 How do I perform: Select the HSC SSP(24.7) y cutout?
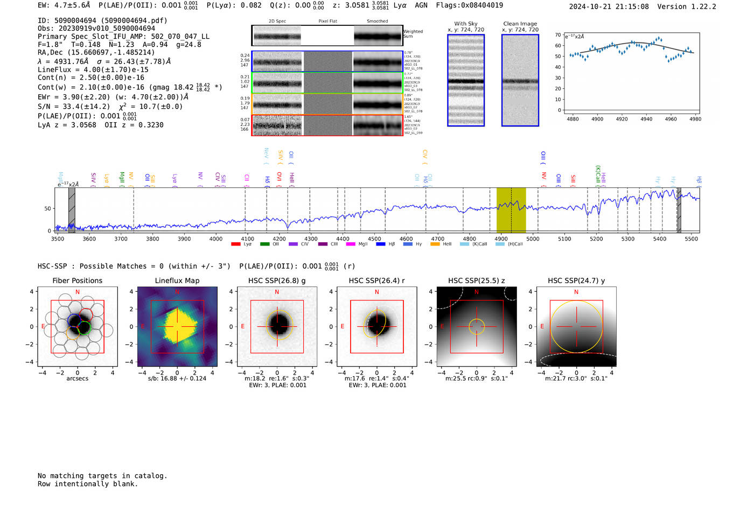[x=576, y=327]
